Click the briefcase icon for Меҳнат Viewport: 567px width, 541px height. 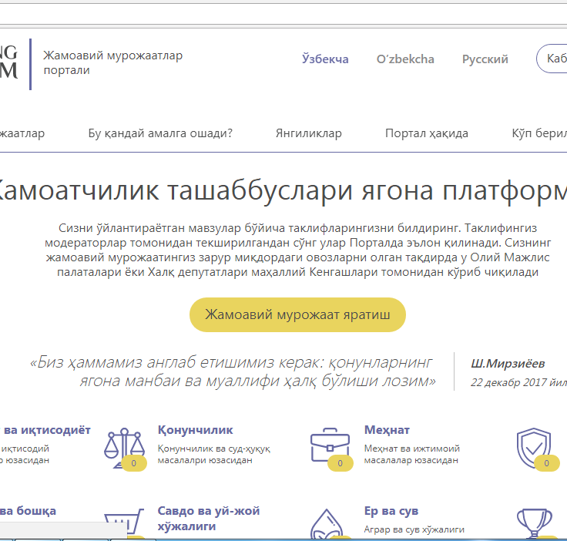330,443
